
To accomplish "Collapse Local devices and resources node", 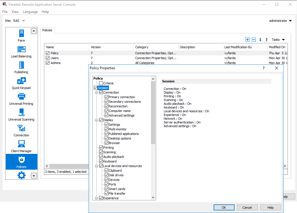I will tap(96, 166).
